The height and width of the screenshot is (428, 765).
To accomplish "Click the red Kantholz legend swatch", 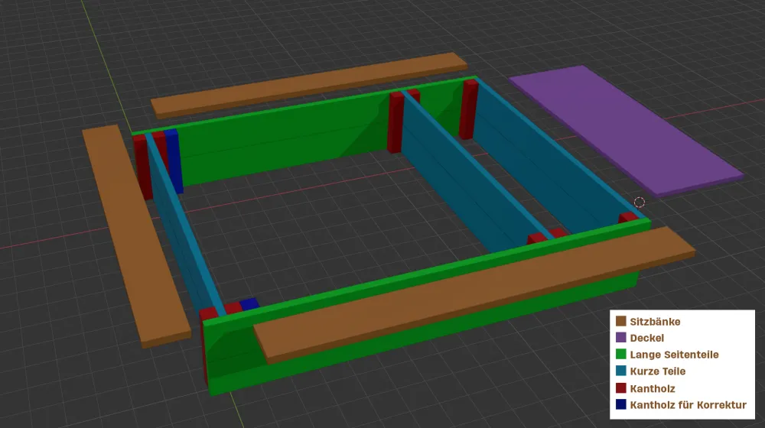I will point(620,388).
